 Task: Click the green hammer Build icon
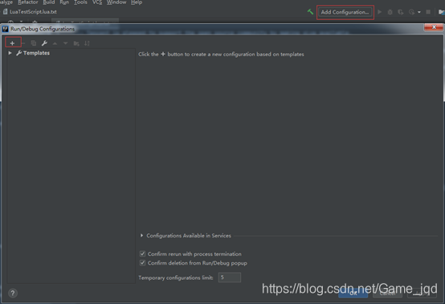point(310,12)
